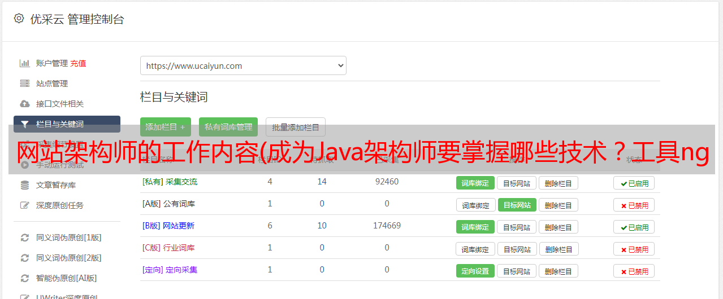Click 词库绑定 in the 采集交流 row

475,183
